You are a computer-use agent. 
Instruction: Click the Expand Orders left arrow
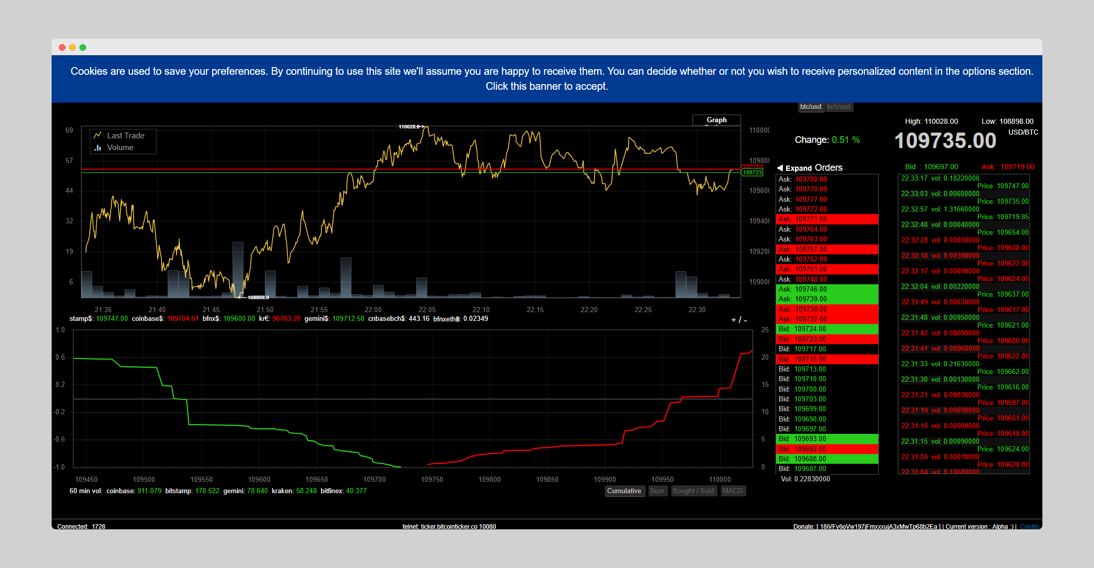780,168
